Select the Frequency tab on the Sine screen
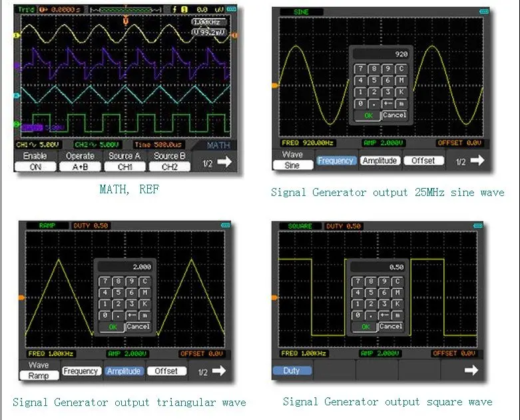520x420 pixels. tap(336, 161)
